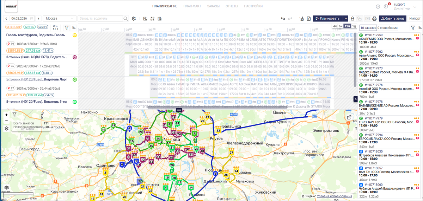This screenshot has height=201, width=423.
Task: Select order #mID718060 Чубаков Андрей
Action: tap(389, 190)
